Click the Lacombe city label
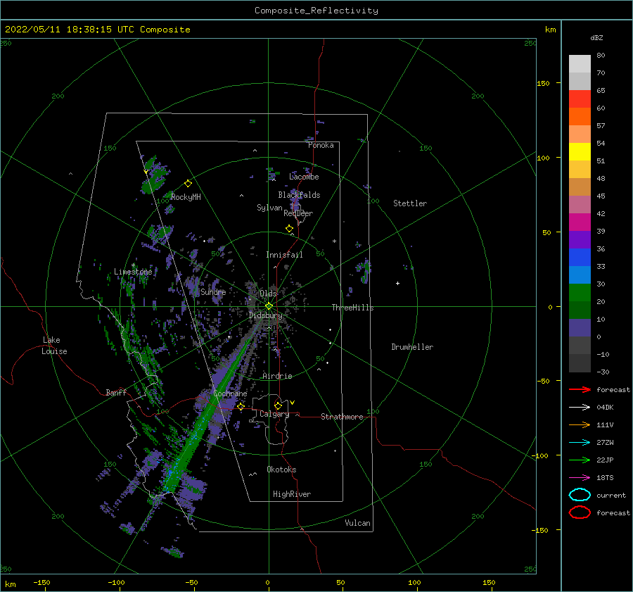The width and height of the screenshot is (633, 592). (x=304, y=177)
